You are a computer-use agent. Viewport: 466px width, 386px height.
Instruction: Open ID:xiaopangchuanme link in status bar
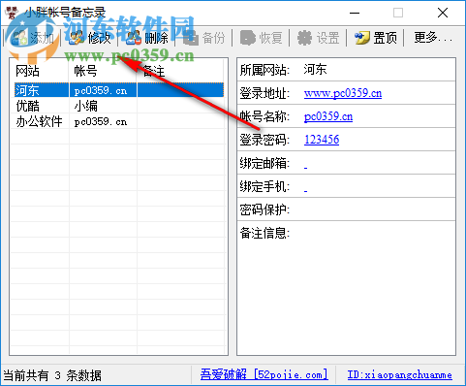point(400,374)
